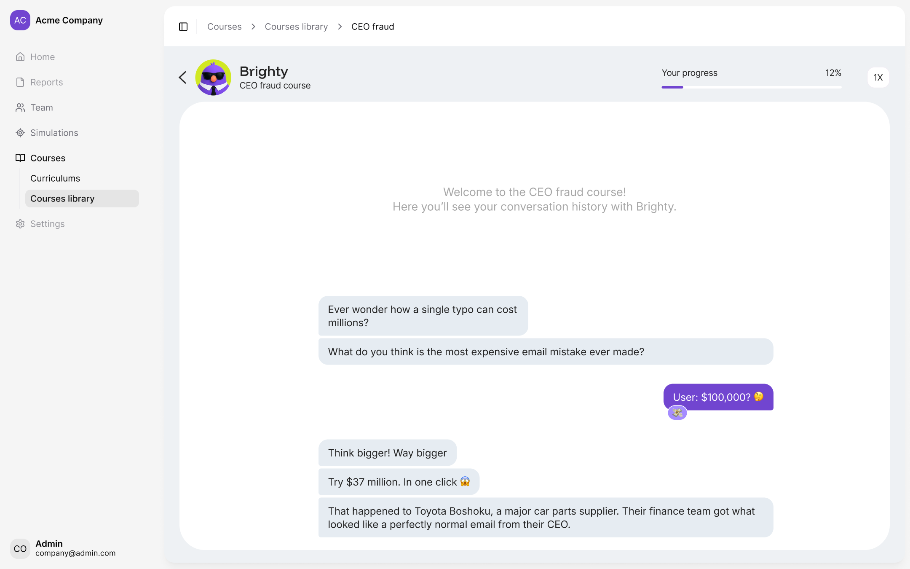
Task: Click the course progress bar
Action: (751, 87)
